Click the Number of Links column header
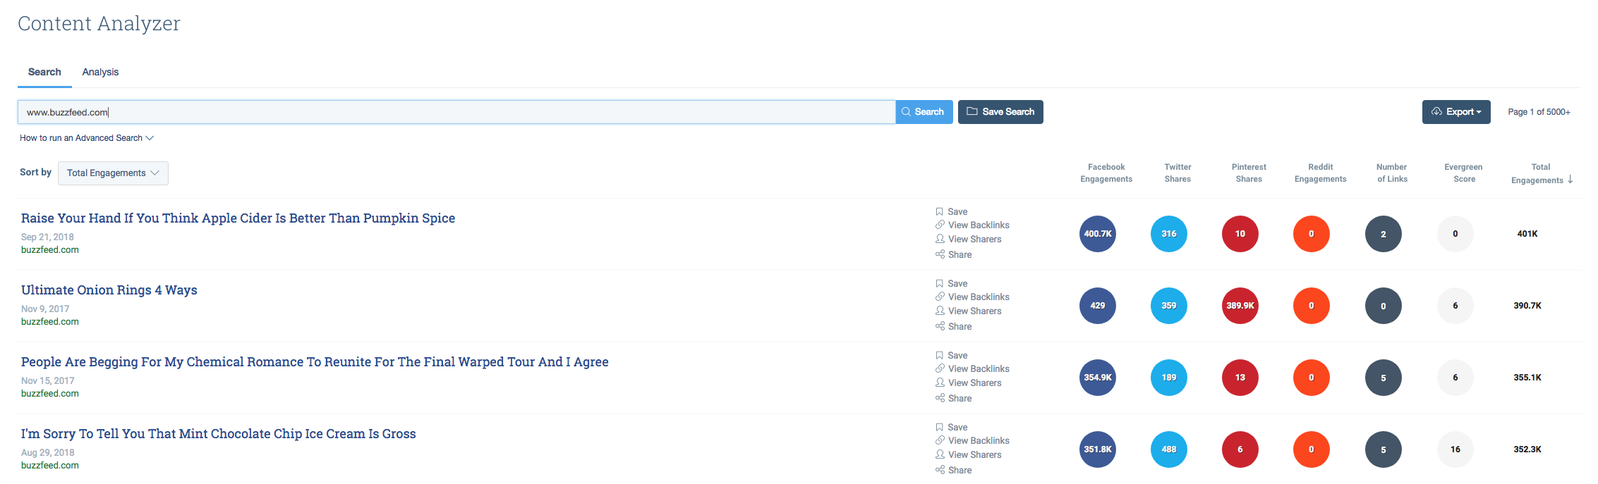Image resolution: width=1598 pixels, height=484 pixels. [1392, 173]
